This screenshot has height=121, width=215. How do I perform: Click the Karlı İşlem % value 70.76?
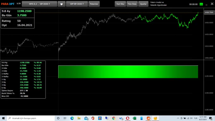pyautogui.click(x=22, y=93)
